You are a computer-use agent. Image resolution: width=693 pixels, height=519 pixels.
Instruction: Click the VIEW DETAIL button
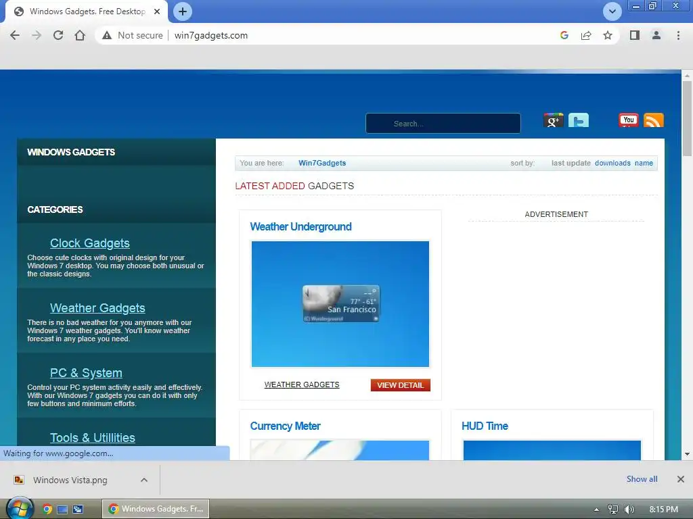401,385
